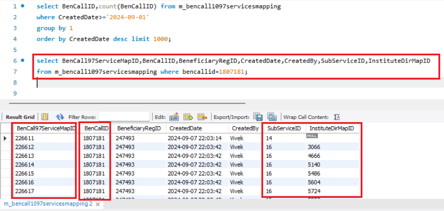Click the Result Grid label button

20,117
